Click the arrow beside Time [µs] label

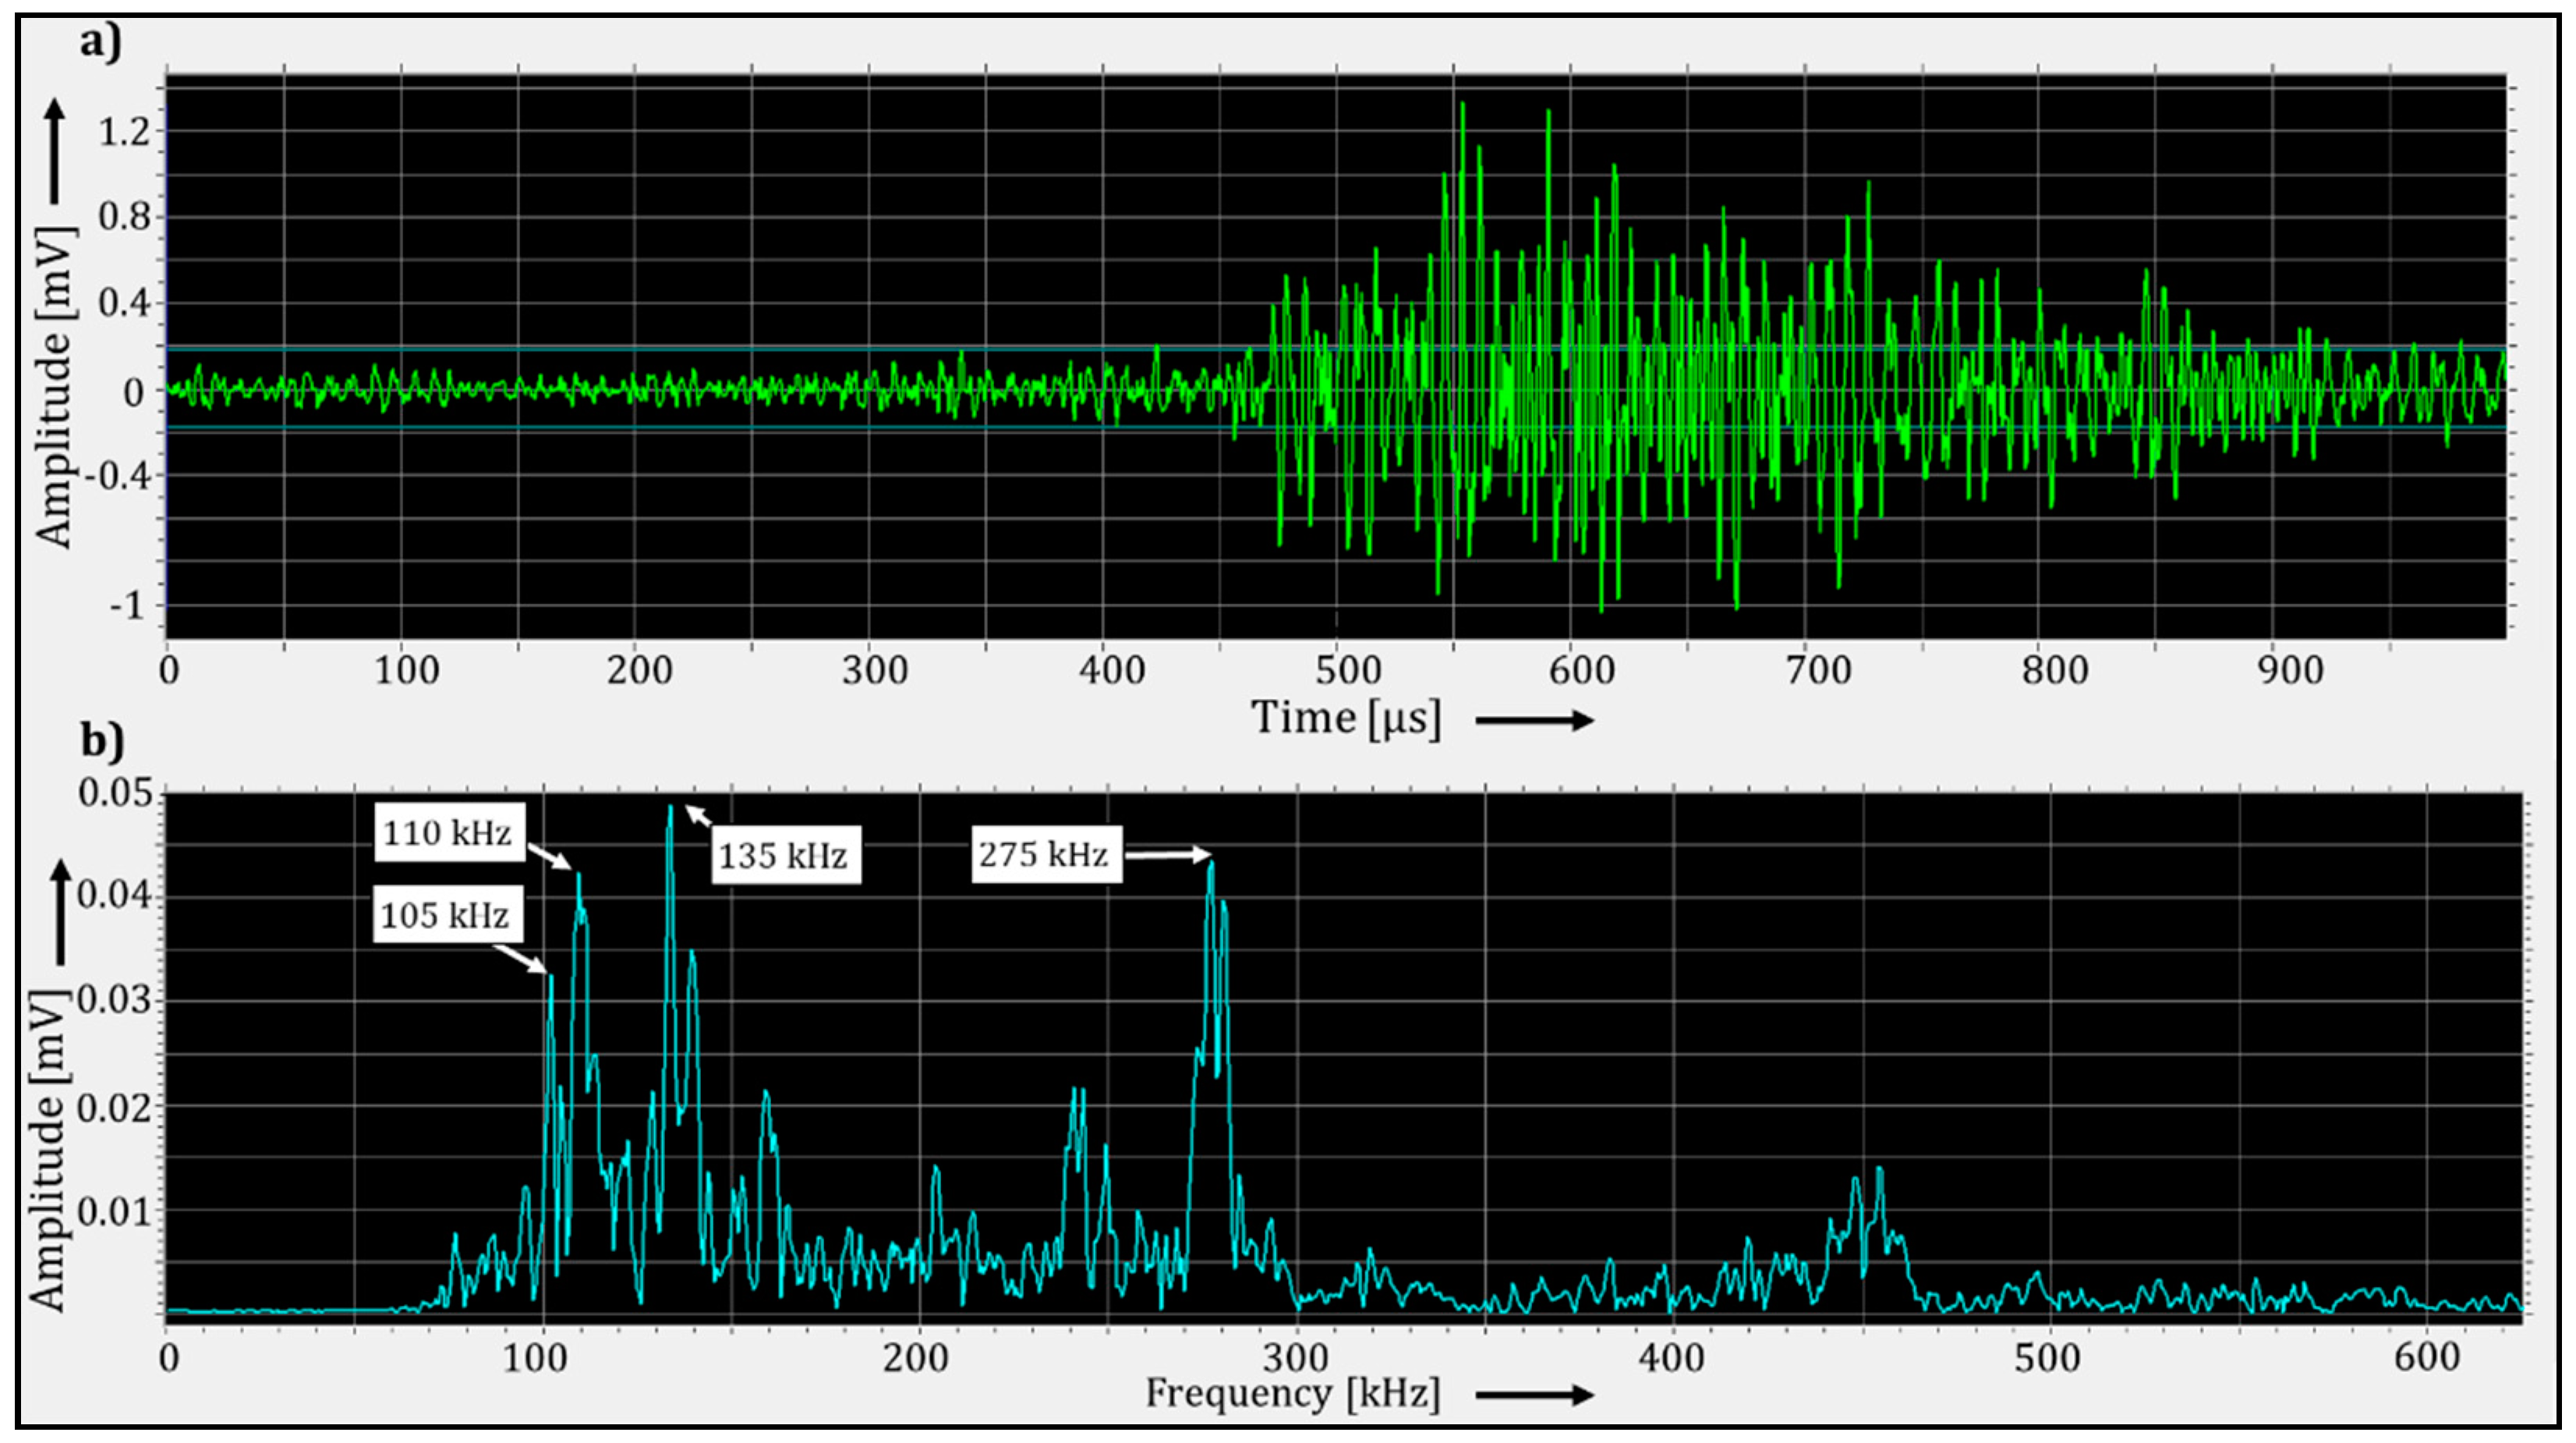pos(1534,719)
